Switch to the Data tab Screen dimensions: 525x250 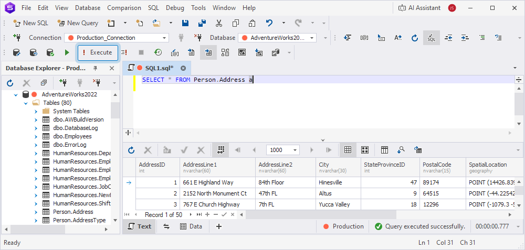(191, 226)
